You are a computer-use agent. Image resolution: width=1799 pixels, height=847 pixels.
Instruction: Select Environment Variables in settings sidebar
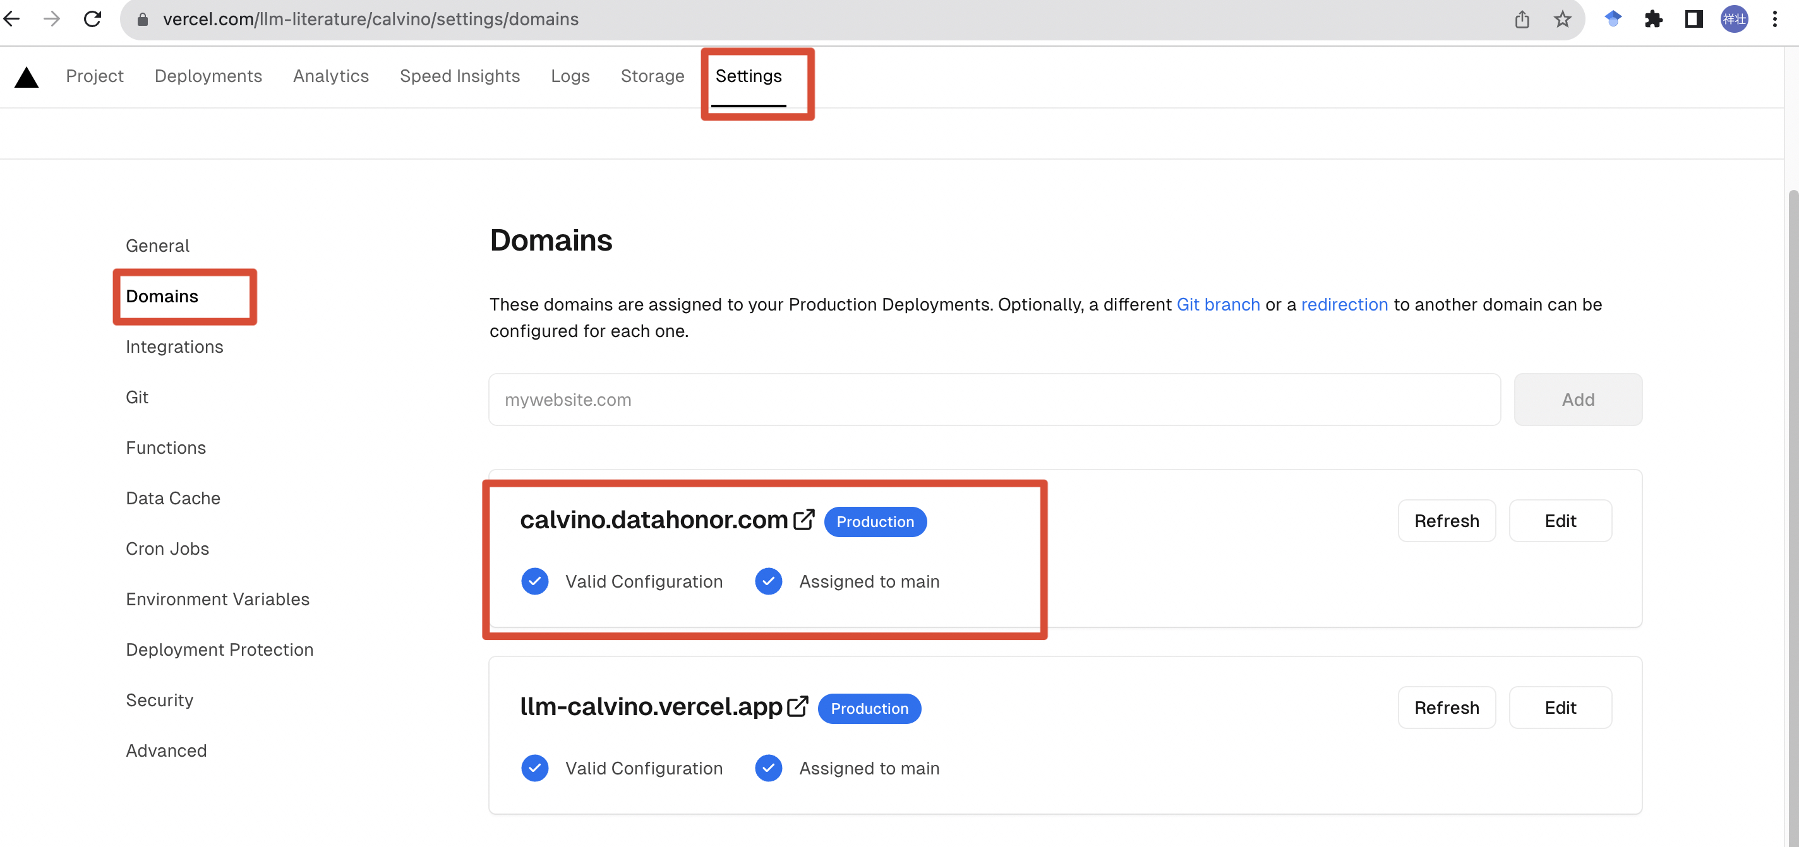tap(217, 598)
